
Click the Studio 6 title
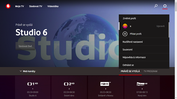(x=31, y=32)
